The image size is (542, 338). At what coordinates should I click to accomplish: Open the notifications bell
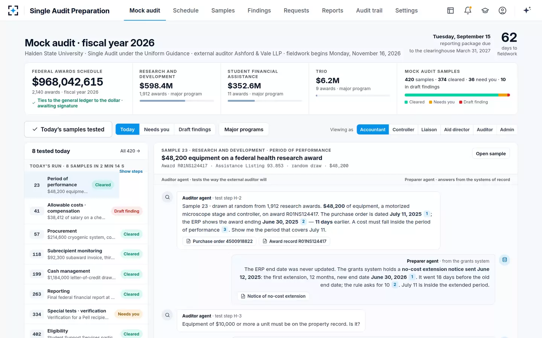tap(468, 11)
